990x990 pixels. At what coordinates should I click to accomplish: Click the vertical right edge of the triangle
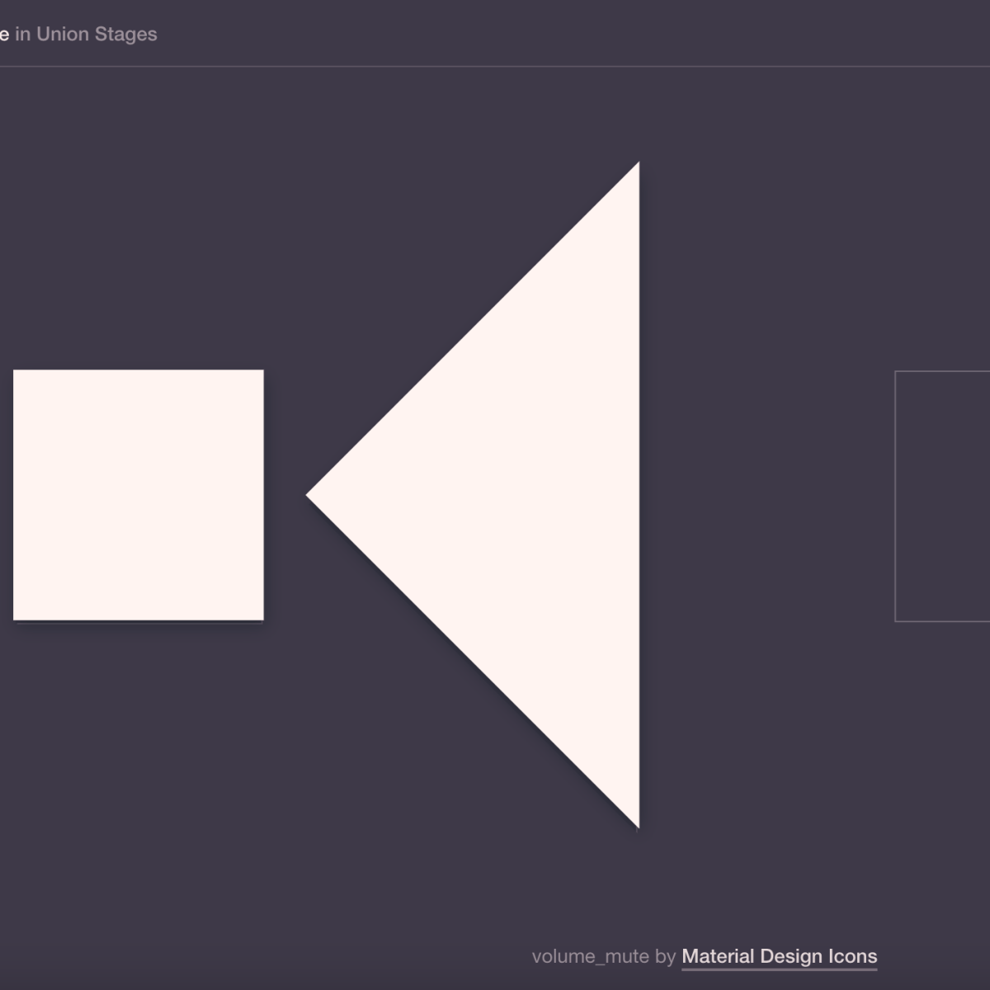tap(638, 495)
